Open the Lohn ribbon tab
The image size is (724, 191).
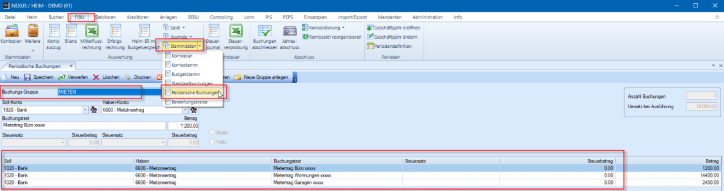(x=249, y=17)
